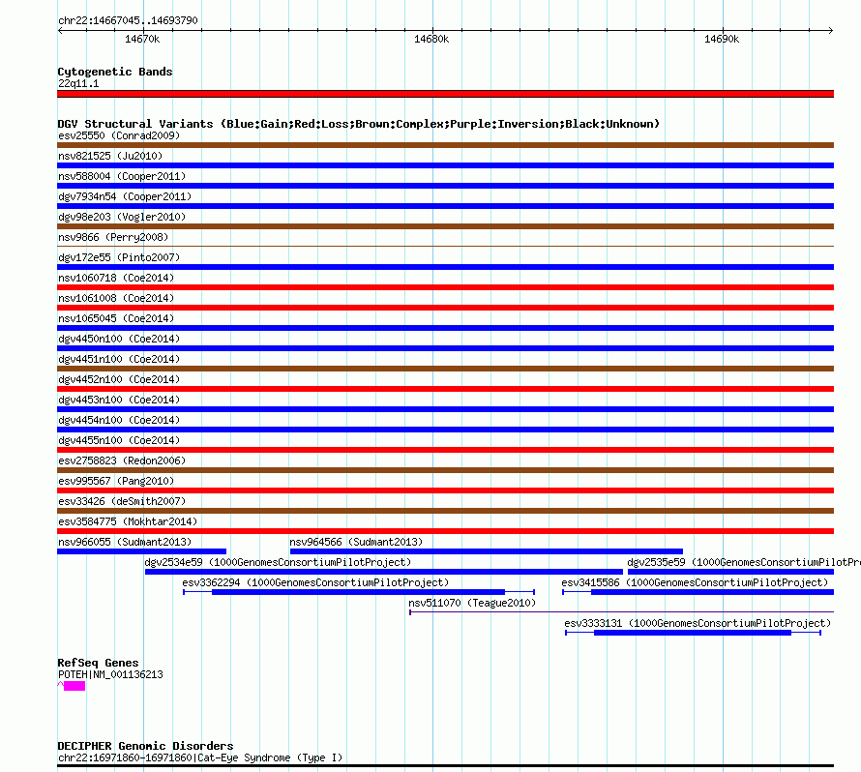The height and width of the screenshot is (772, 861).
Task: Open variant dgv98e203 (Vogler2010)
Action: click(122, 217)
